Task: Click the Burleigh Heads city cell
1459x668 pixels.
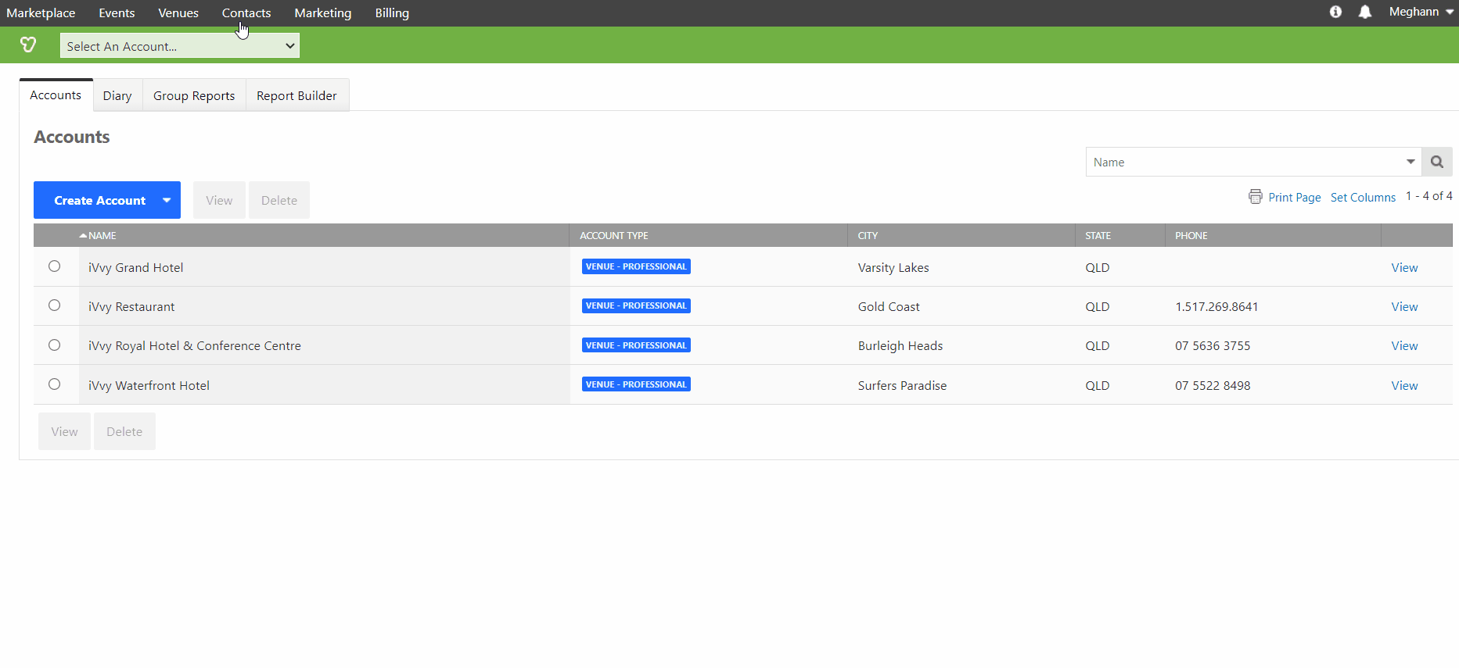Action: 900,345
